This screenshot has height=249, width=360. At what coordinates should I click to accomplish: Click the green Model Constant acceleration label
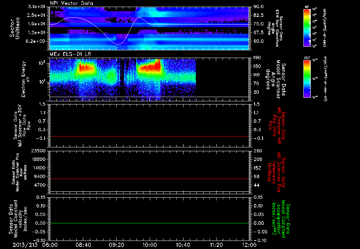tap(281, 219)
